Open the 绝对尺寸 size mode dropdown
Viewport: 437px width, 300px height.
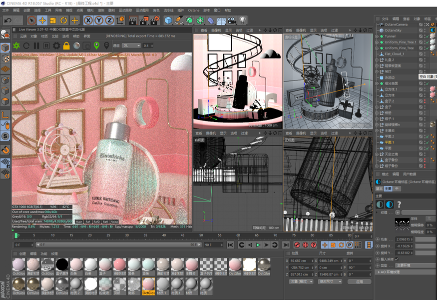click(330, 281)
